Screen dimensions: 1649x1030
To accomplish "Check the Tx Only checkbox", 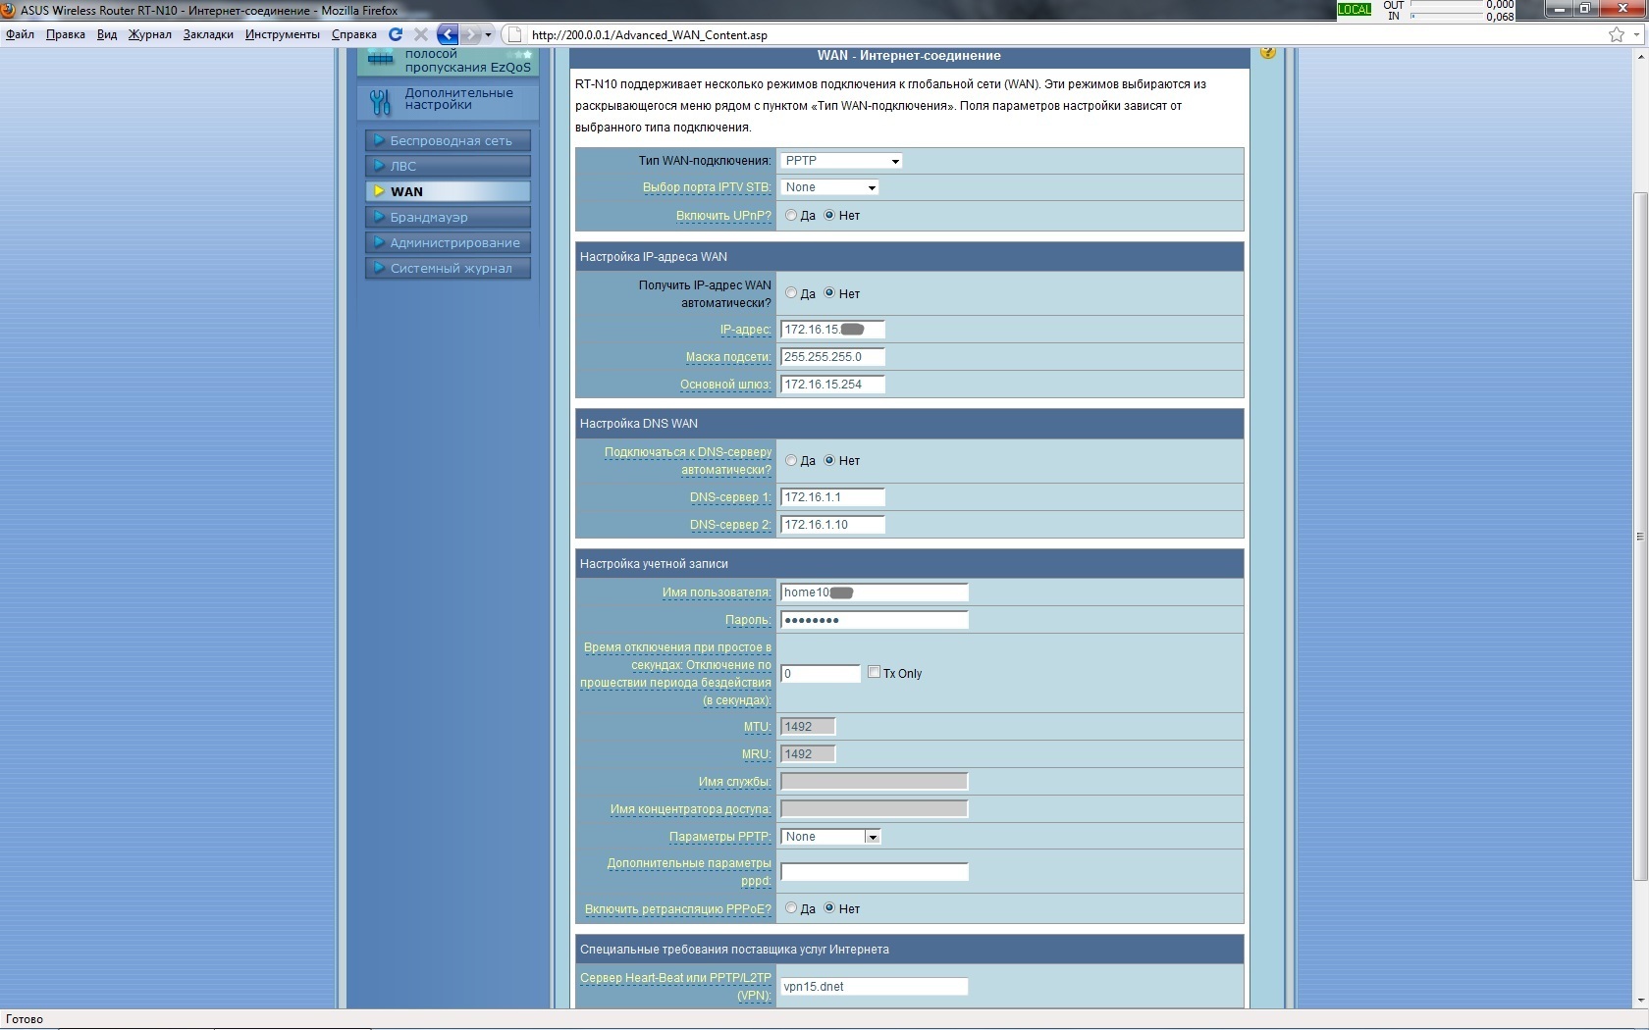I will click(x=874, y=673).
